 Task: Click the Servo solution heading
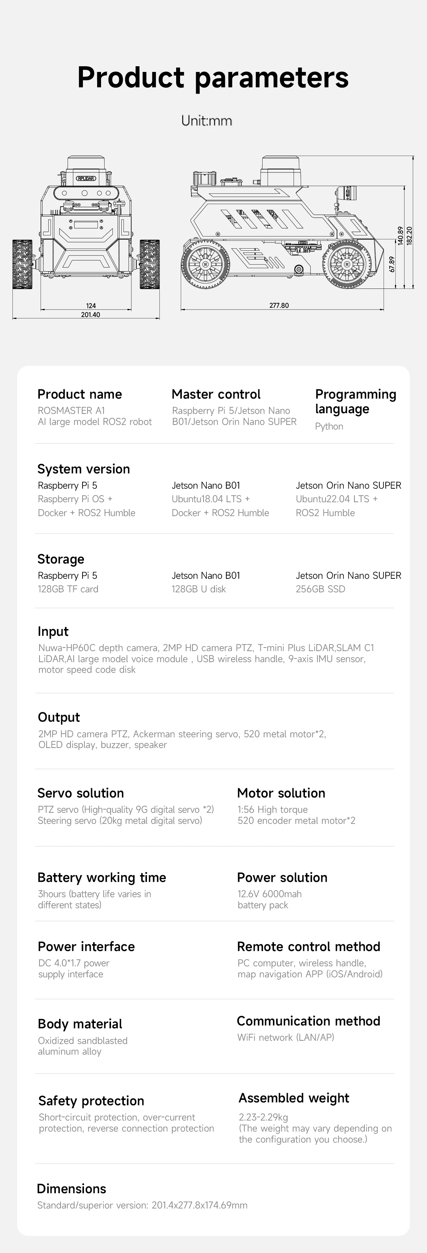coord(81,793)
